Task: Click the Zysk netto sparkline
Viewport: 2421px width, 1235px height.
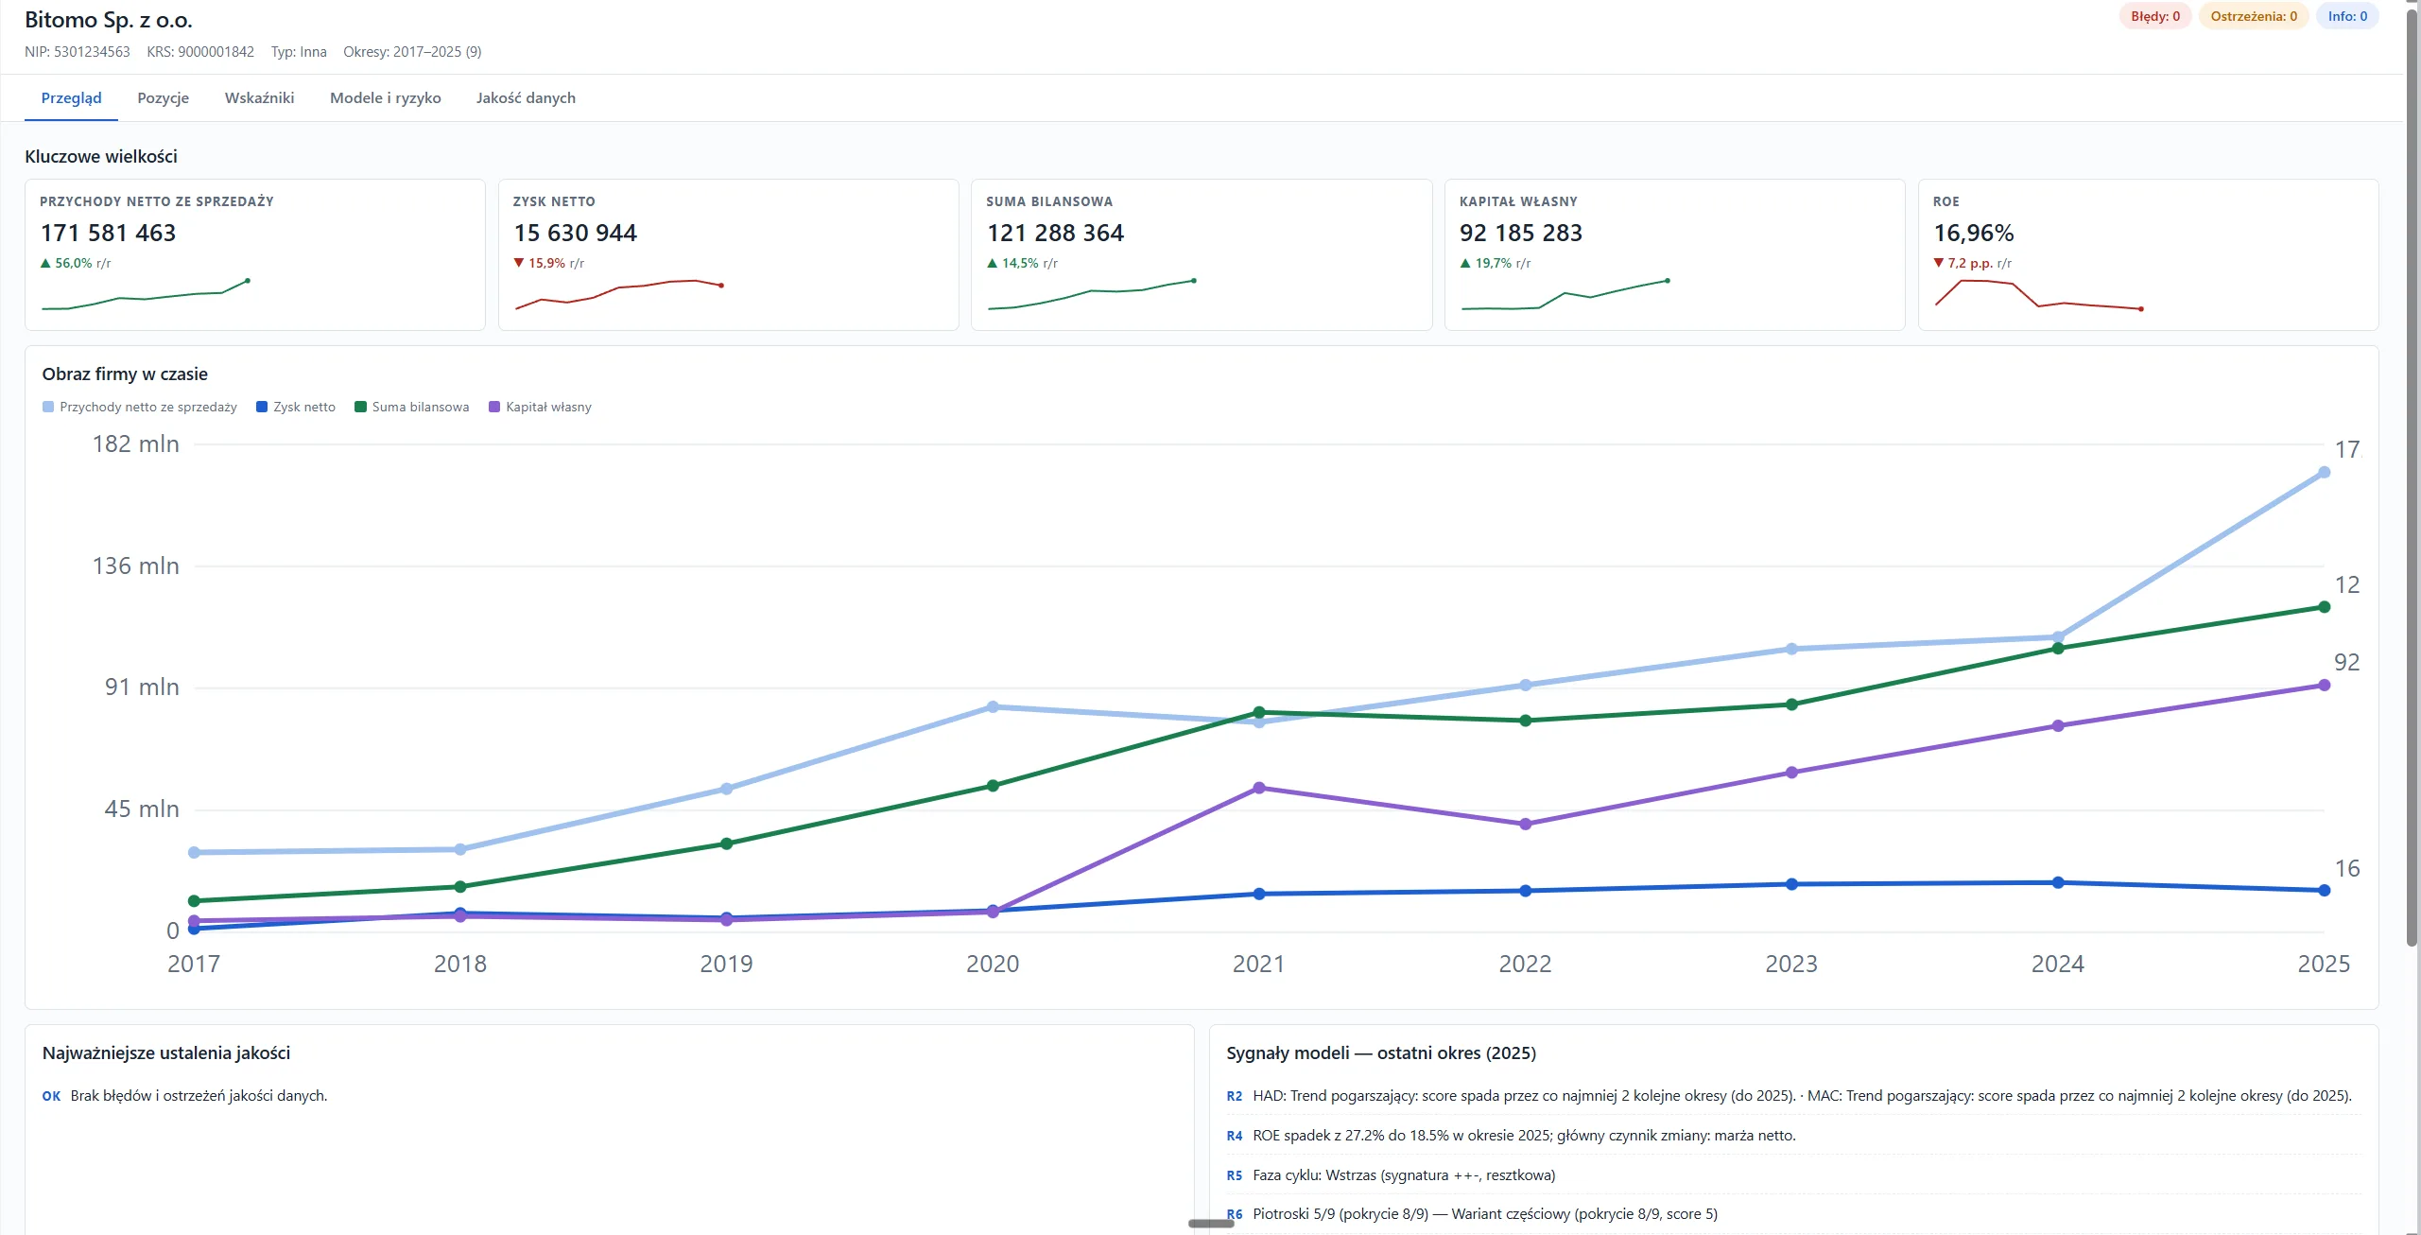Action: 619,295
